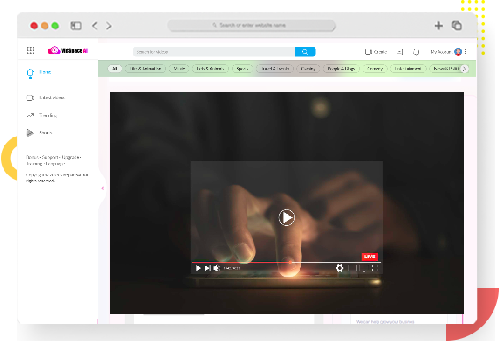Click the Support footer link

[50, 157]
